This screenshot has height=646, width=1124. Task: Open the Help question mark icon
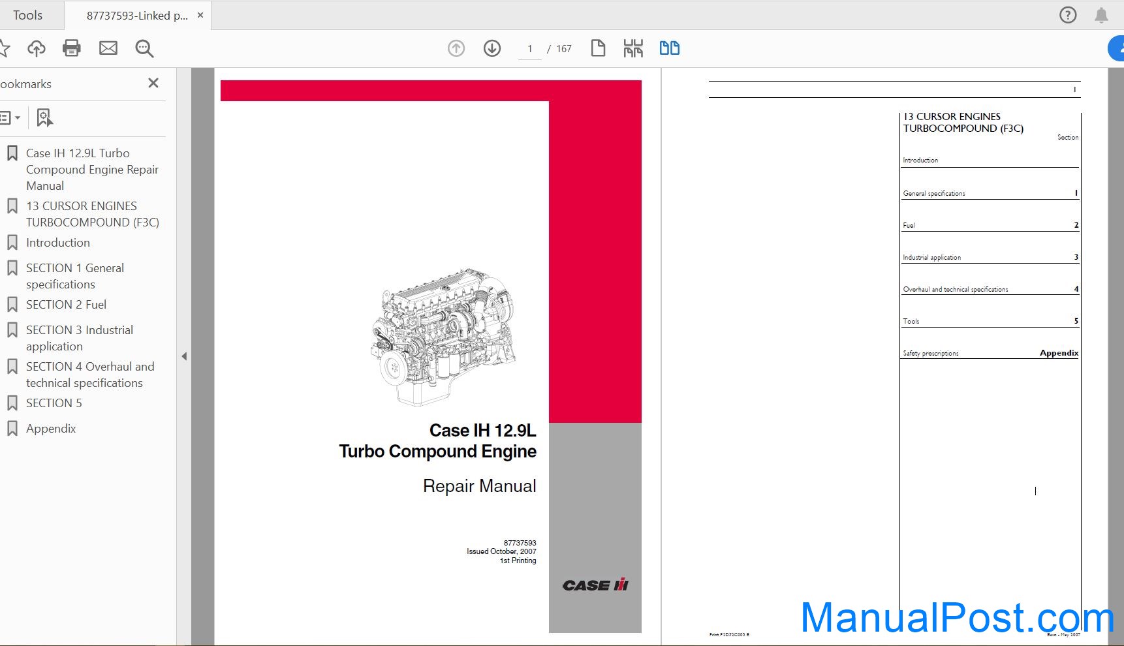pyautogui.click(x=1068, y=15)
